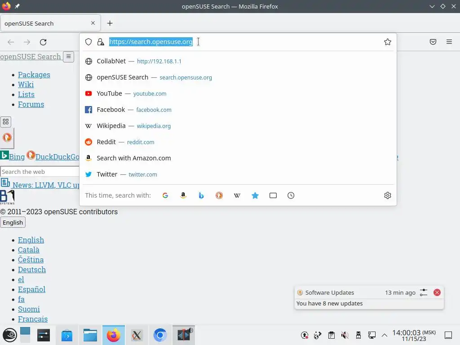Open the openSUSE application launcher
The height and width of the screenshot is (345, 460).
click(x=10, y=335)
